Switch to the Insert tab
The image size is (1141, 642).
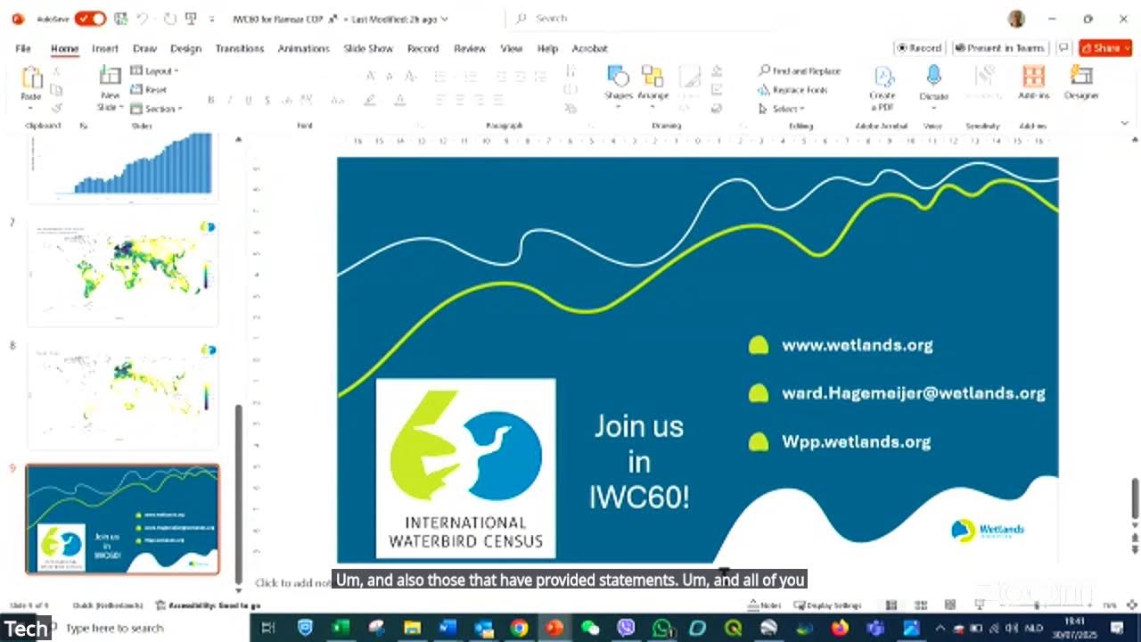(105, 48)
